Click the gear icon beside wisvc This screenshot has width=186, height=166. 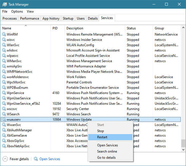(4, 40)
